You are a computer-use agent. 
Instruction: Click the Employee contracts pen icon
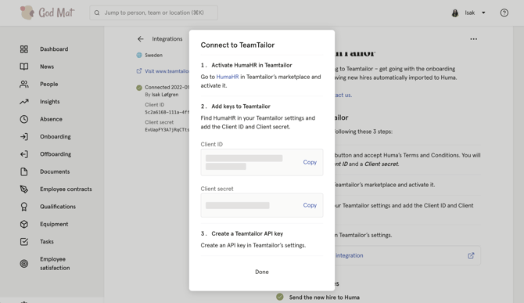24,189
